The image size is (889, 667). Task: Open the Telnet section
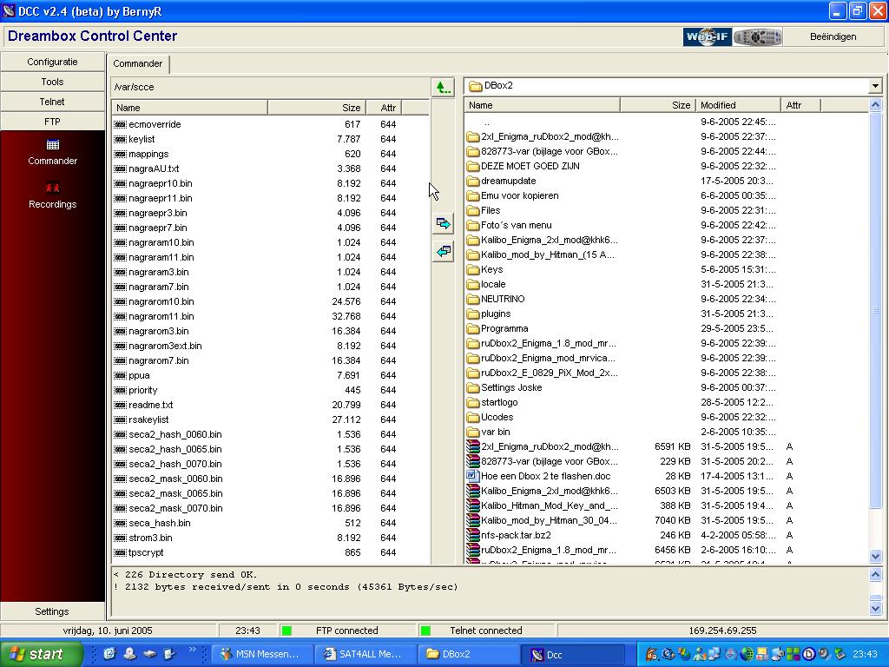[52, 102]
